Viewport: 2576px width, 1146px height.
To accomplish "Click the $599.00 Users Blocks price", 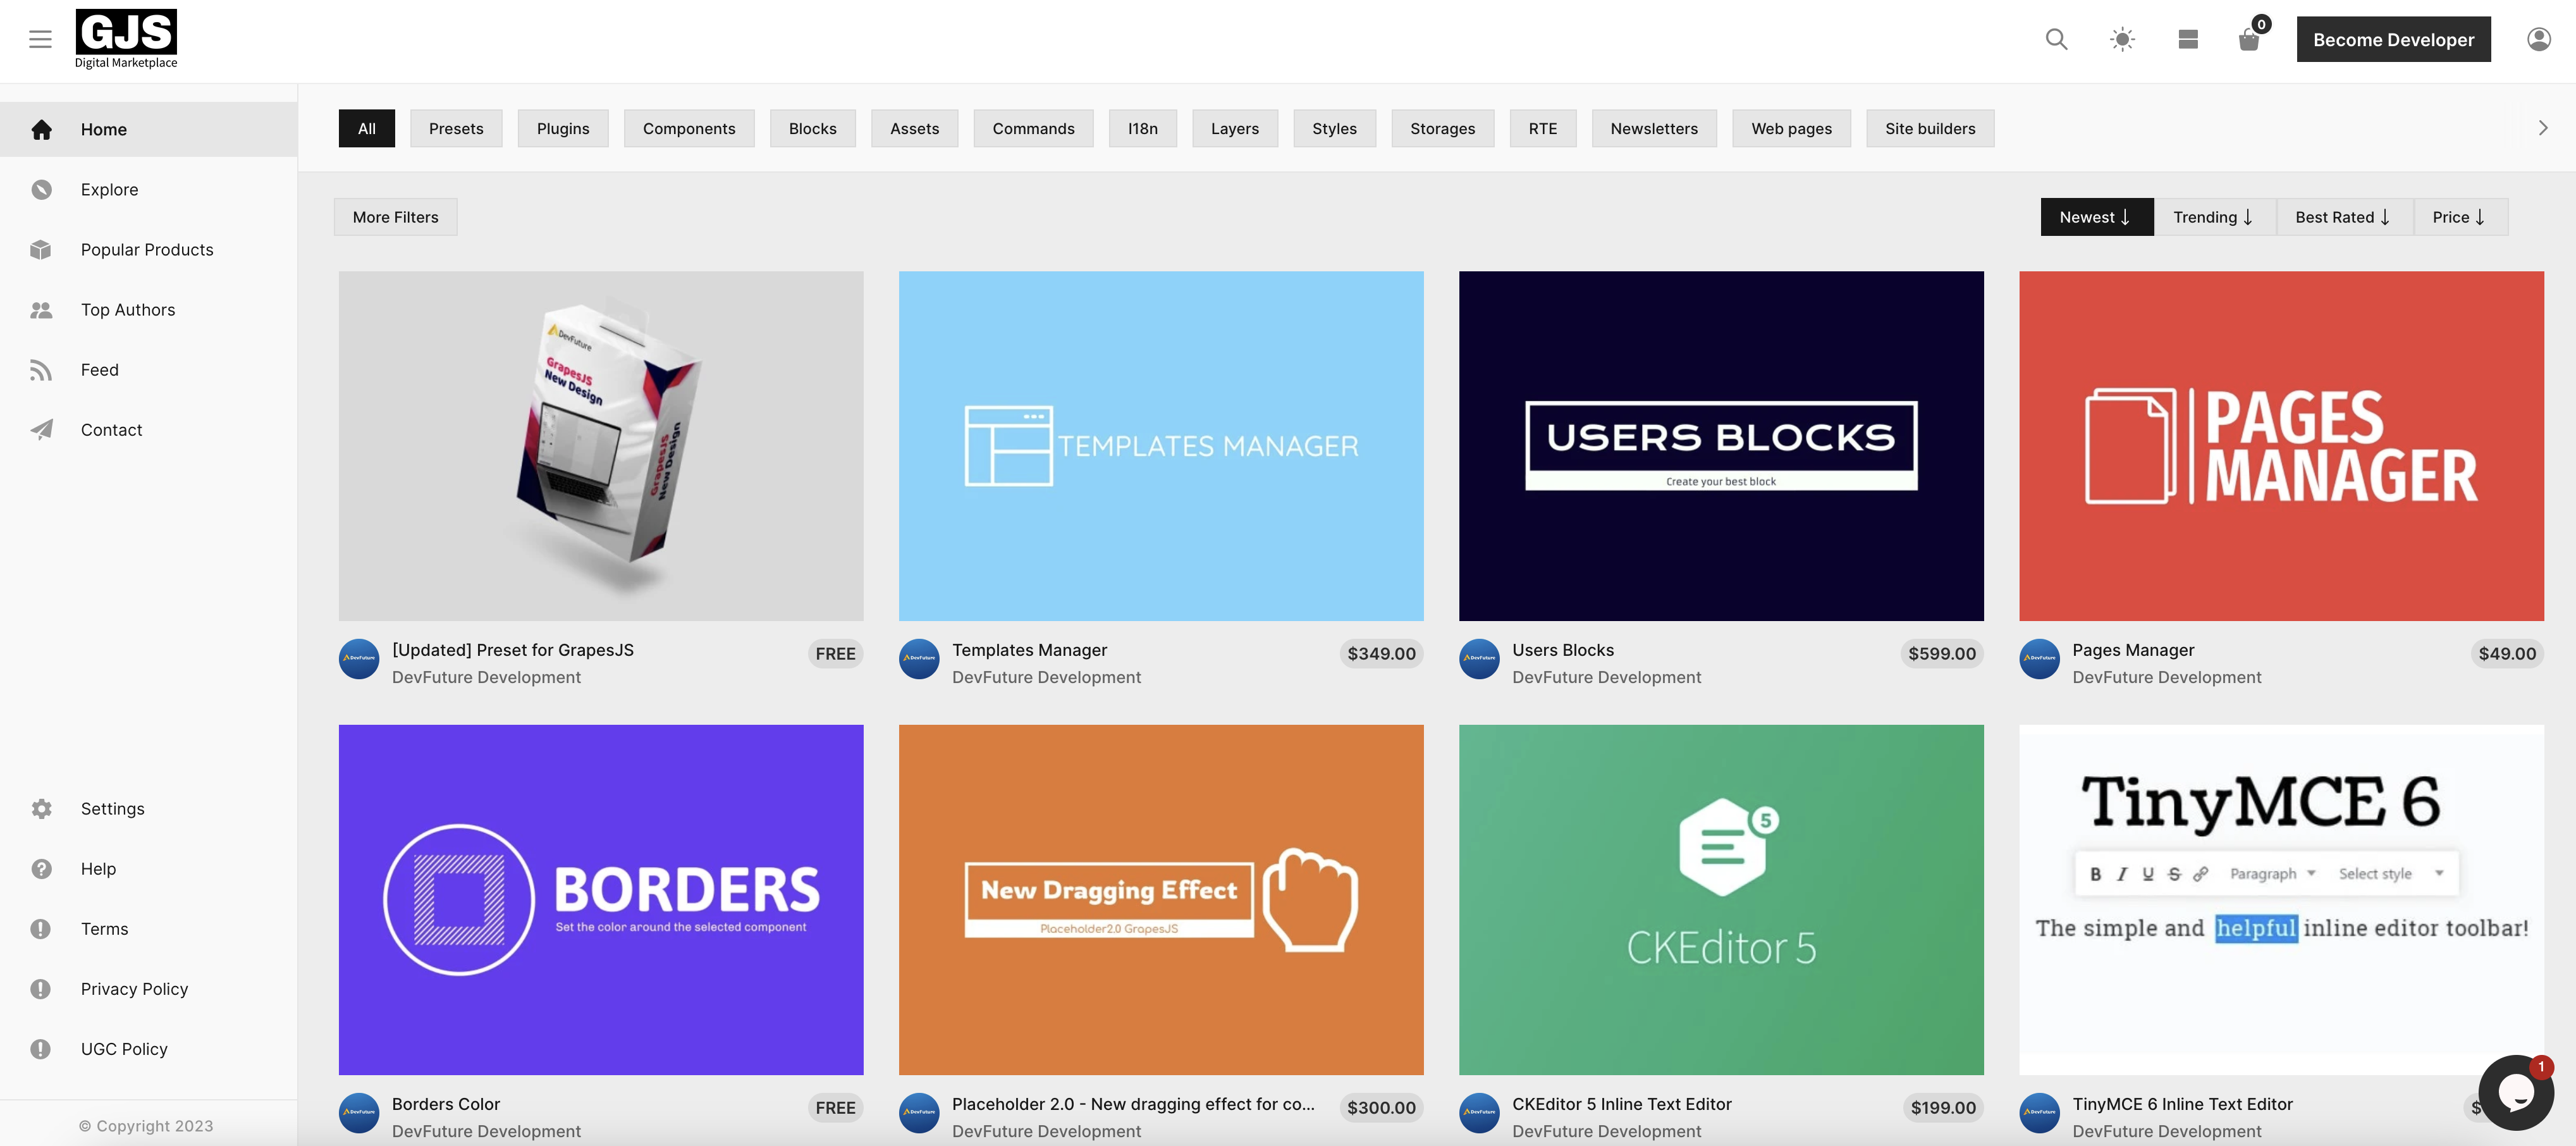I will [1941, 654].
